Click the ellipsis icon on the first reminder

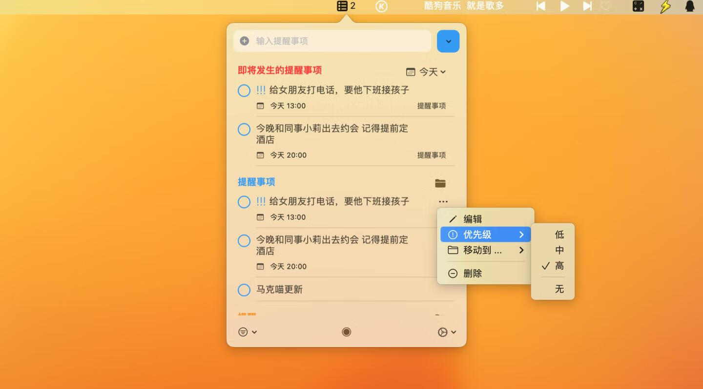tap(443, 201)
